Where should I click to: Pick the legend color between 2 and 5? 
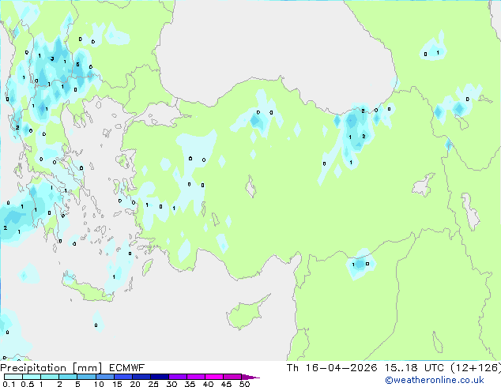pyautogui.click(x=68, y=377)
